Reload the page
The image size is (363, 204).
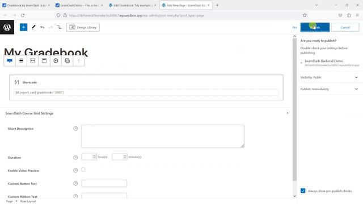pyautogui.click(x=23, y=15)
